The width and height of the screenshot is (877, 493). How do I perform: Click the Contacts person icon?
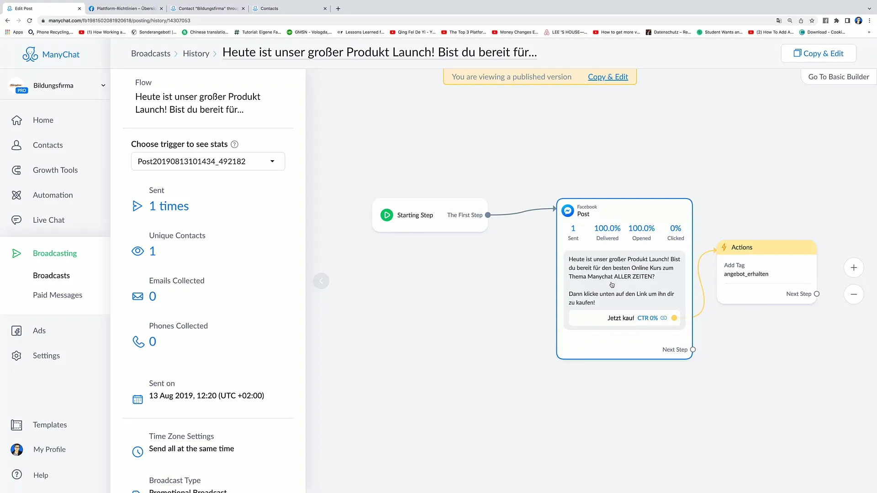pos(16,145)
